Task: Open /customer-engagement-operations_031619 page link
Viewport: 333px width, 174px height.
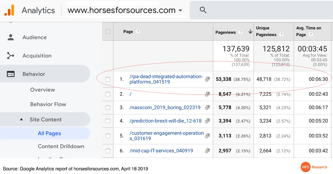Action: 167,136
